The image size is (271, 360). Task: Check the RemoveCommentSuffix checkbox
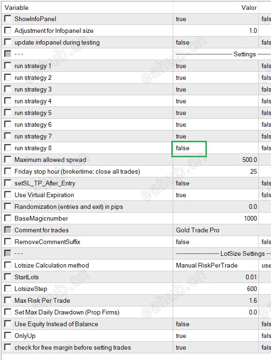8,242
